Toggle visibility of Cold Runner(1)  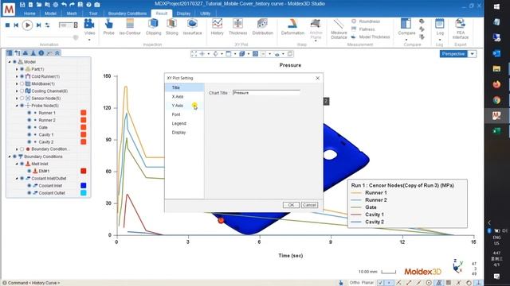click(22, 76)
